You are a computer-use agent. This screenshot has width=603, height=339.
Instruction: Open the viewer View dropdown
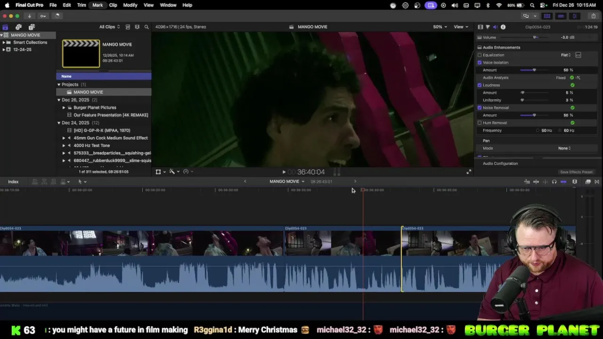461,27
